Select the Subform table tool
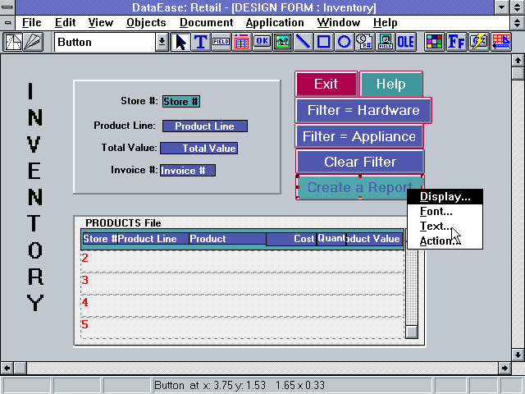 pyautogui.click(x=241, y=42)
